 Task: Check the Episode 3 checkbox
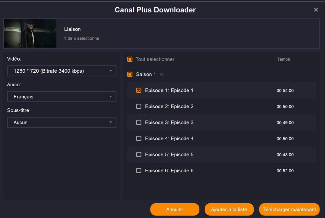pos(139,122)
